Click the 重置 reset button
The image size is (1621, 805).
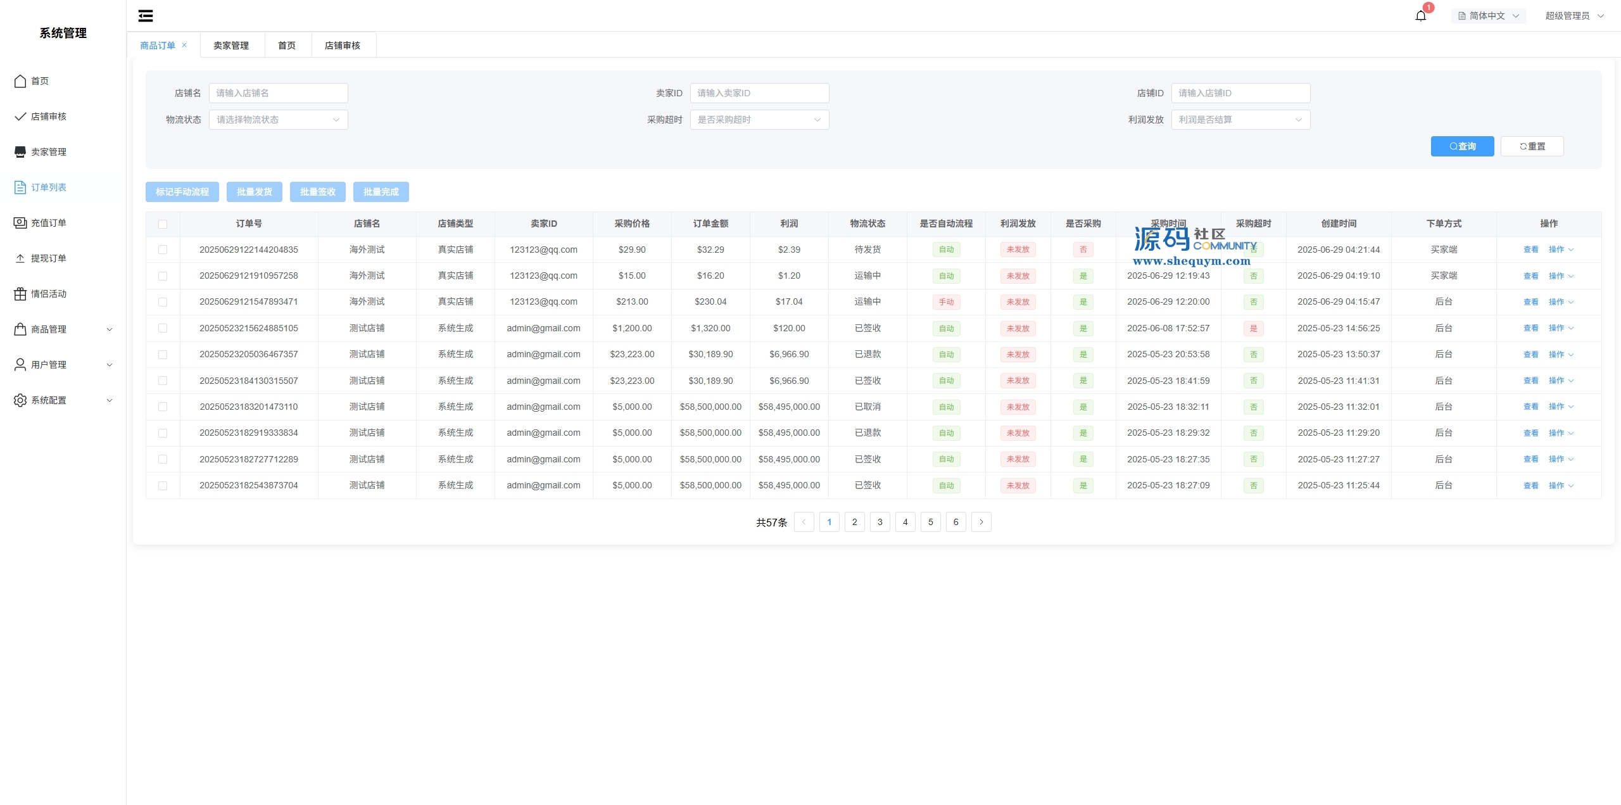pos(1532,146)
